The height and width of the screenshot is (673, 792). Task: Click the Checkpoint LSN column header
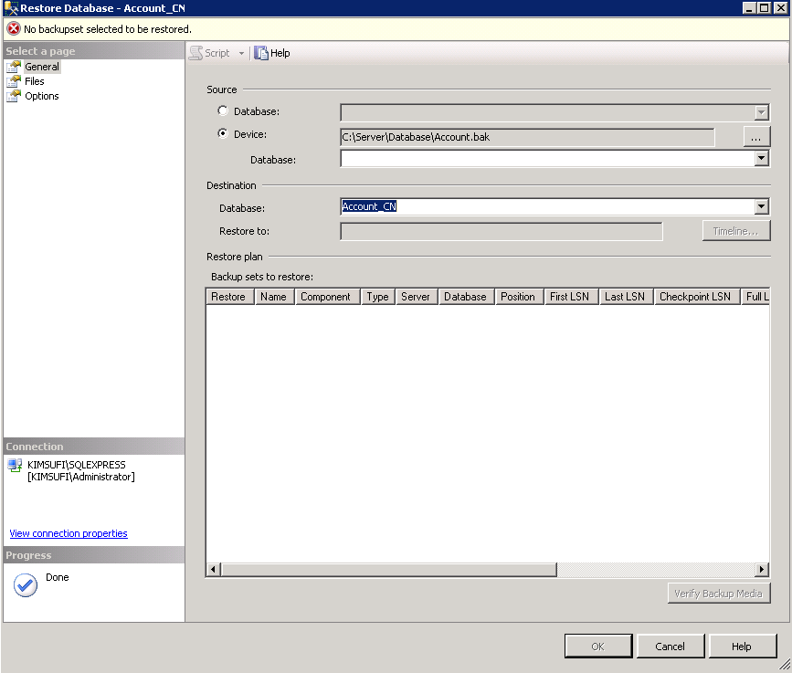(x=696, y=297)
